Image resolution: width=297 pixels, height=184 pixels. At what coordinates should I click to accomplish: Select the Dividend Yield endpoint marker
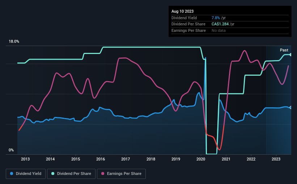[x=291, y=108]
